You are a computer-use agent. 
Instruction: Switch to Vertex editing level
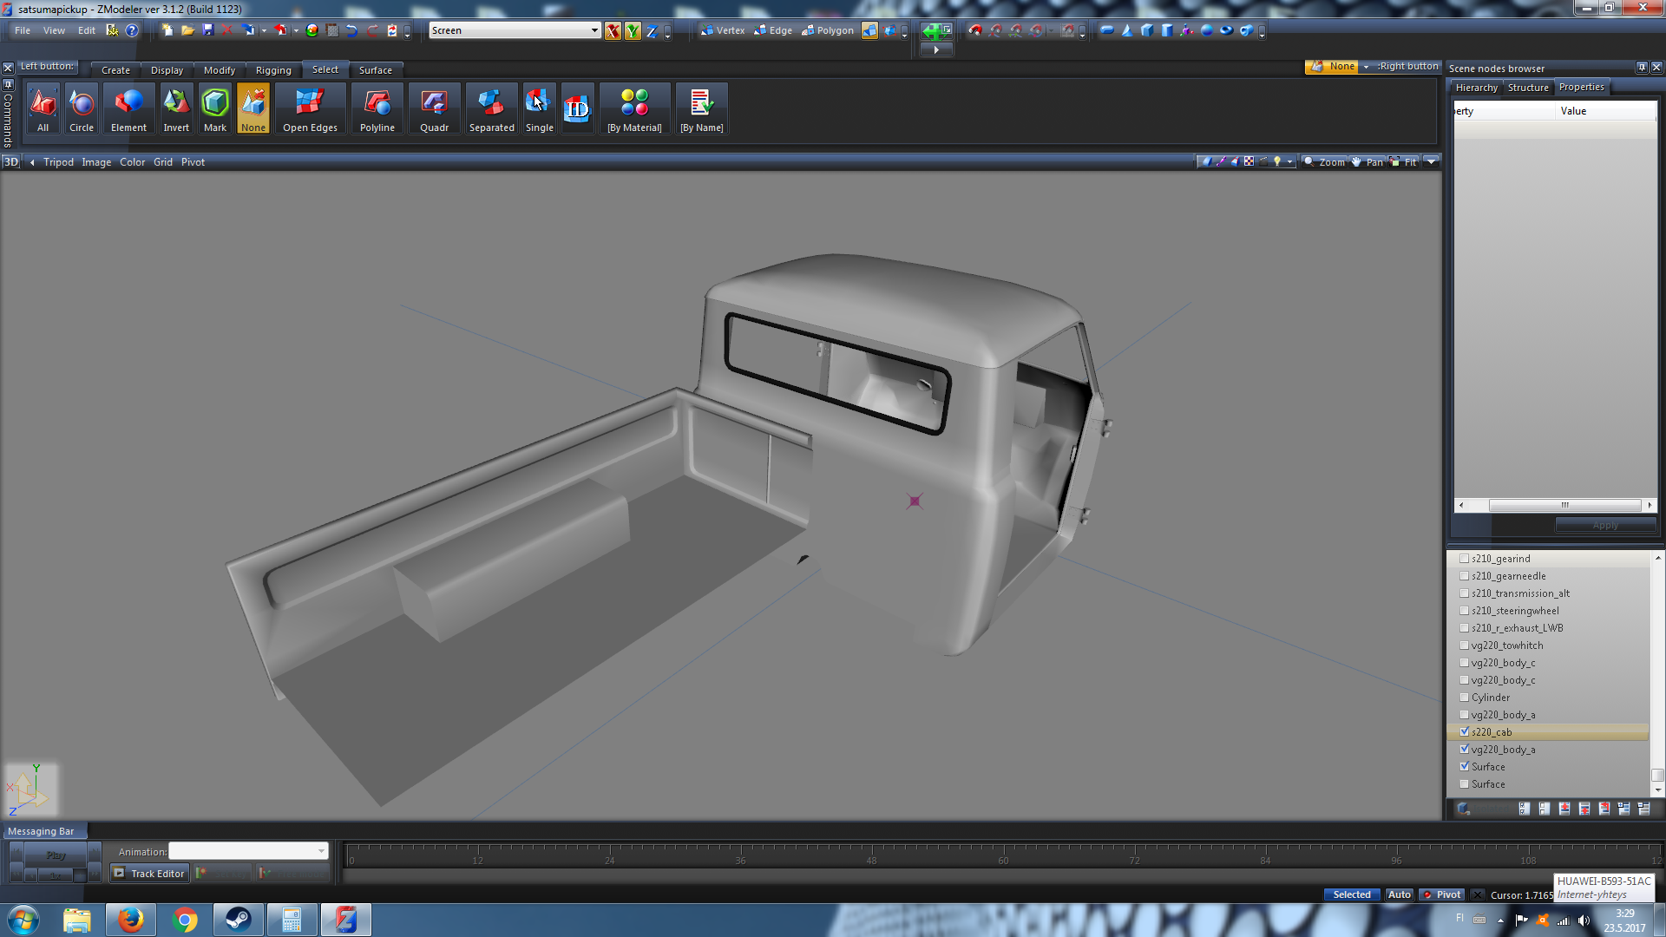pyautogui.click(x=723, y=30)
